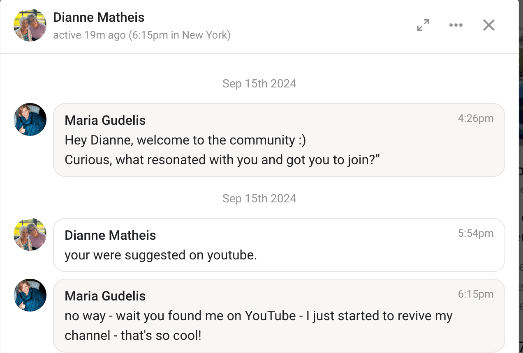Open Dianne Matheis name on 5:54pm message
This screenshot has width=523, height=353.
[110, 235]
